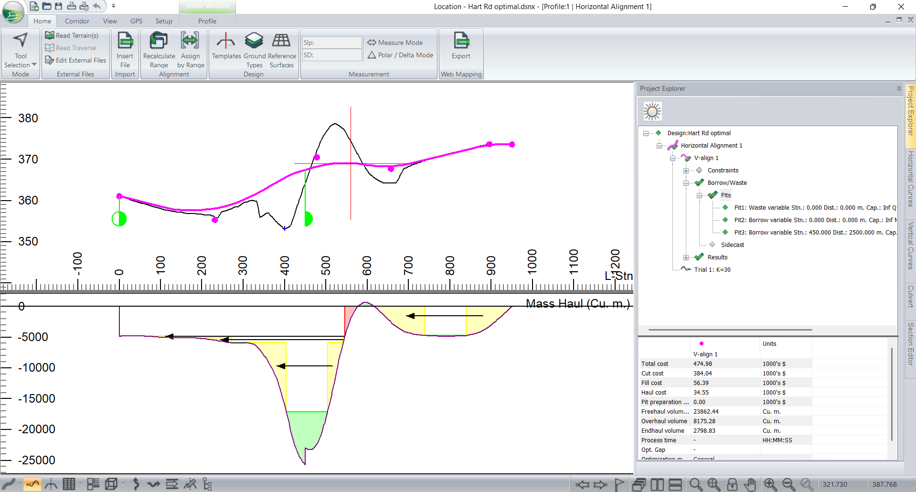916x492 pixels.
Task: Click the SD measurement field
Action: click(x=332, y=55)
